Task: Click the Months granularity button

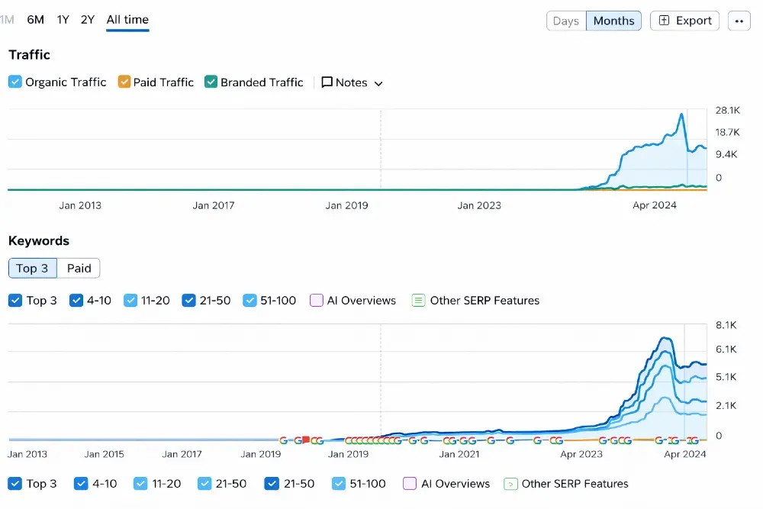Action: (613, 21)
